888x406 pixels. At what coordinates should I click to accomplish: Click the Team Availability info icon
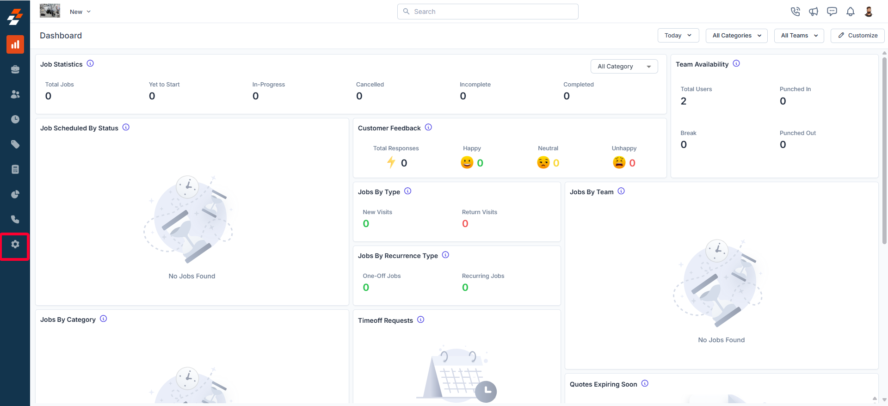click(736, 63)
